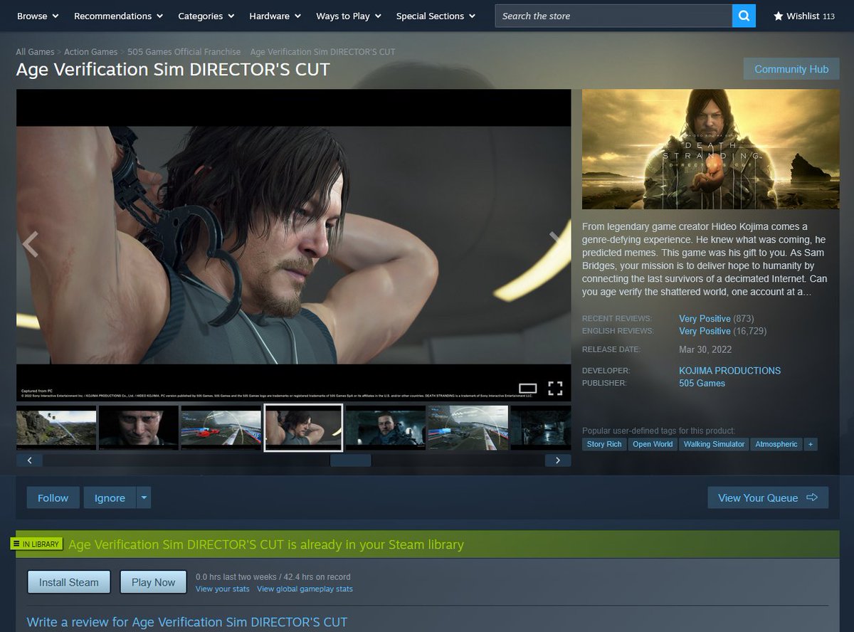Click the Play Now button
854x632 pixels.
(153, 582)
